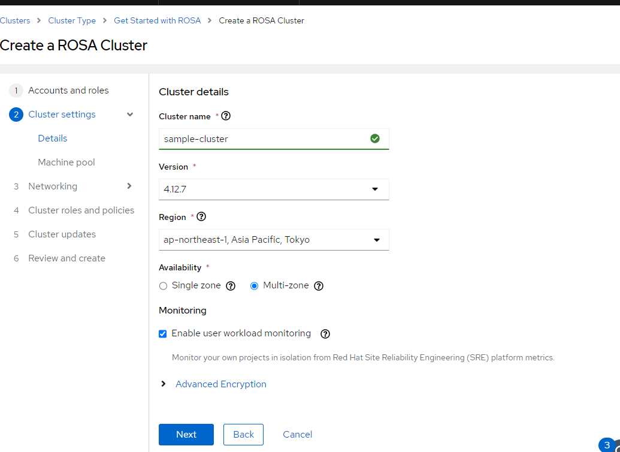Go to Accounts and roles step

68,91
